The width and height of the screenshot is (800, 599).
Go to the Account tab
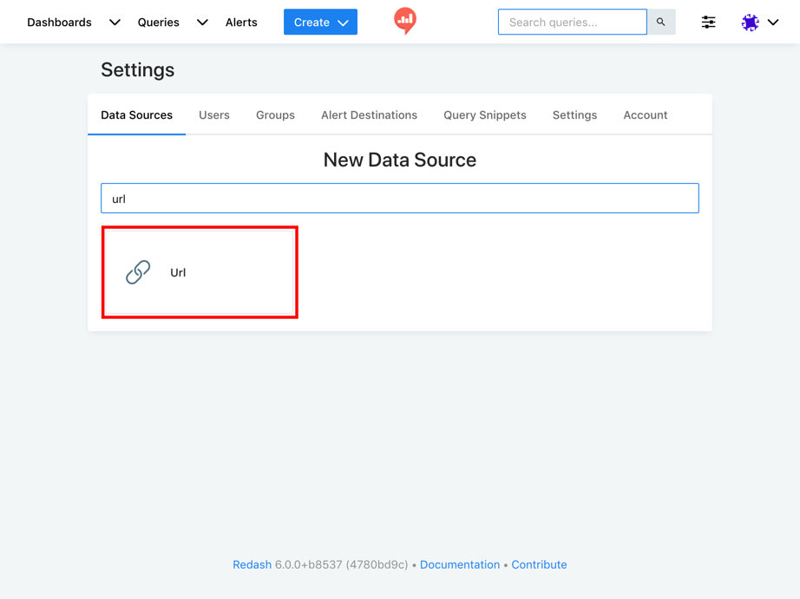(x=645, y=115)
